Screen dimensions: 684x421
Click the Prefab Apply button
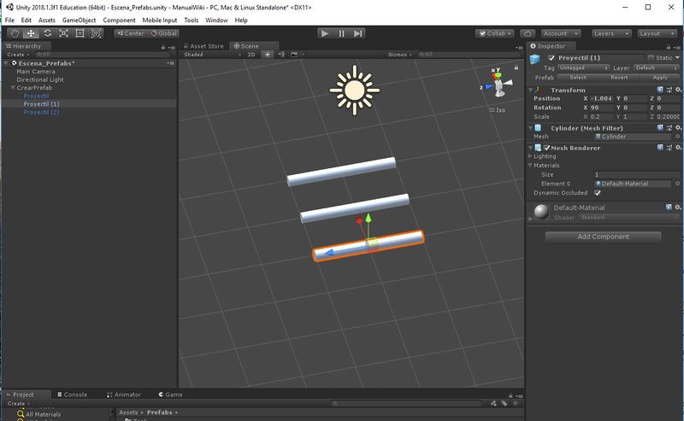point(659,78)
